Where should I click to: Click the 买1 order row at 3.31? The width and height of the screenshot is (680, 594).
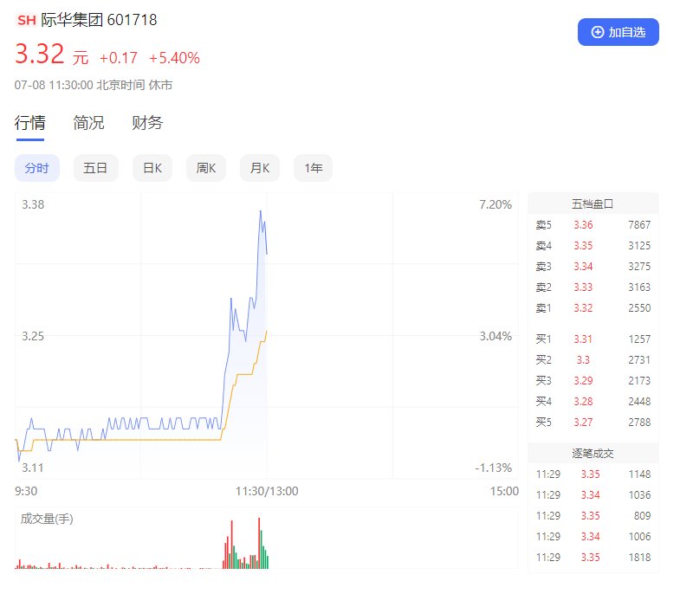pyautogui.click(x=593, y=339)
